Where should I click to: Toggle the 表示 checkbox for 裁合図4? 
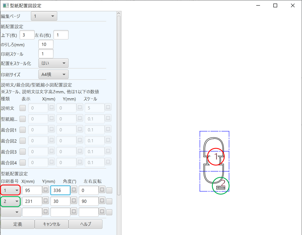[22, 162]
